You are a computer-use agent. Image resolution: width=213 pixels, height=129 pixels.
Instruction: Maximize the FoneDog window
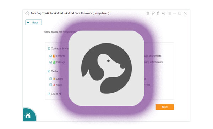click(180, 13)
